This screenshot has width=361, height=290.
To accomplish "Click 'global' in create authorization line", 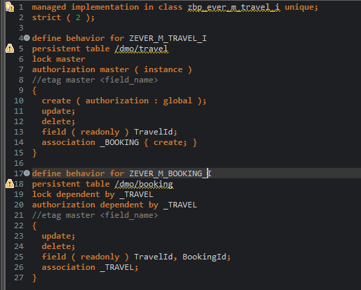I will pos(178,101).
